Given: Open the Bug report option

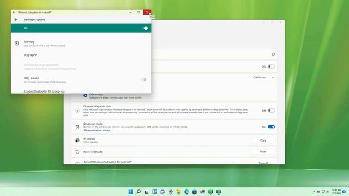Looking at the screenshot, I should click(x=31, y=55).
